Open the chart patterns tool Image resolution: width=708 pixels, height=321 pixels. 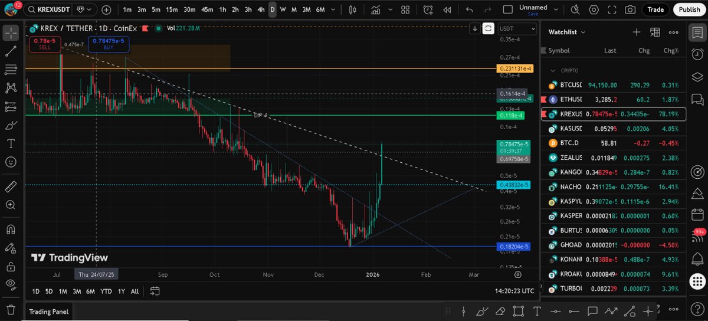(11, 88)
